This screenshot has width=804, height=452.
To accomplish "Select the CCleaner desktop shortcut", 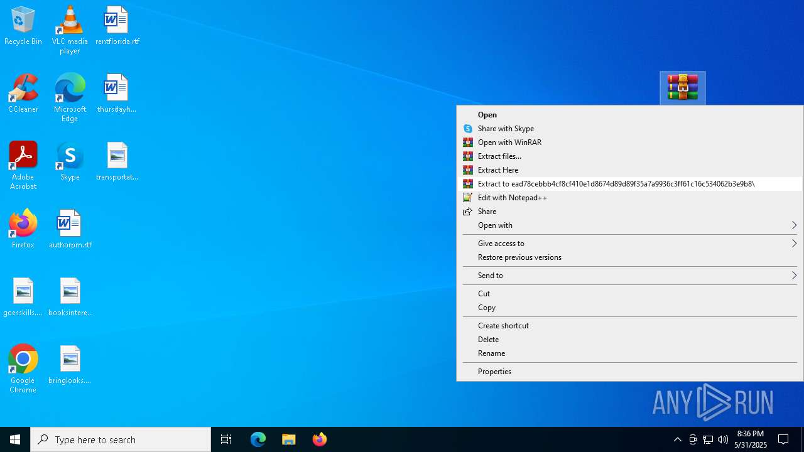I will point(23,94).
